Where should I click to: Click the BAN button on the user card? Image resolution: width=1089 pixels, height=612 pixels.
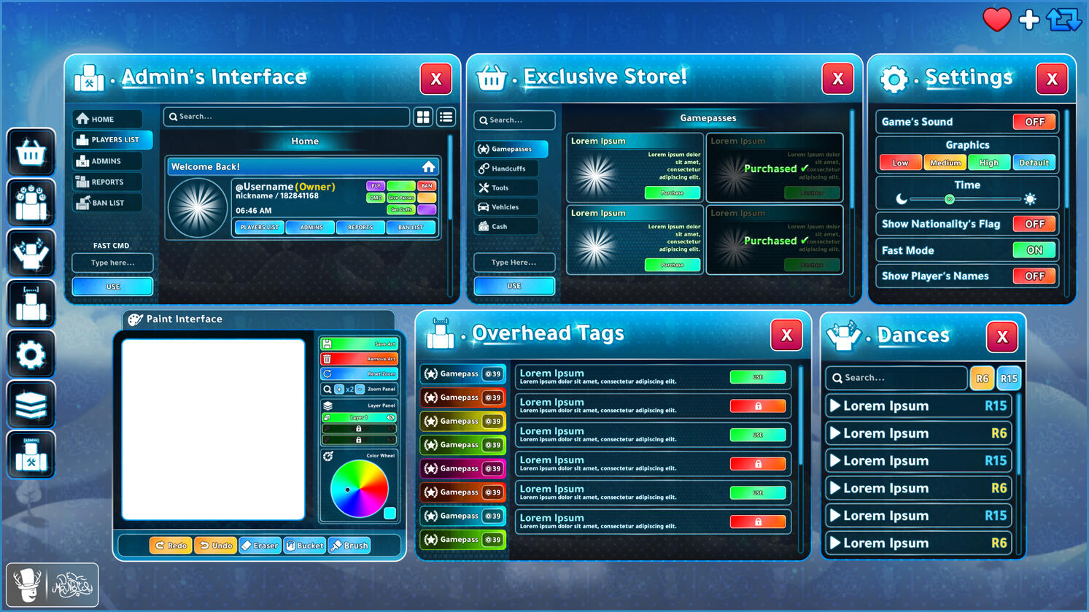click(427, 186)
